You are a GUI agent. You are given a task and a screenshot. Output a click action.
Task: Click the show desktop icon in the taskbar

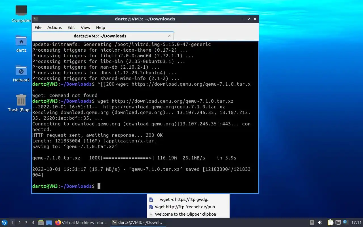pyautogui.click(x=49, y=222)
